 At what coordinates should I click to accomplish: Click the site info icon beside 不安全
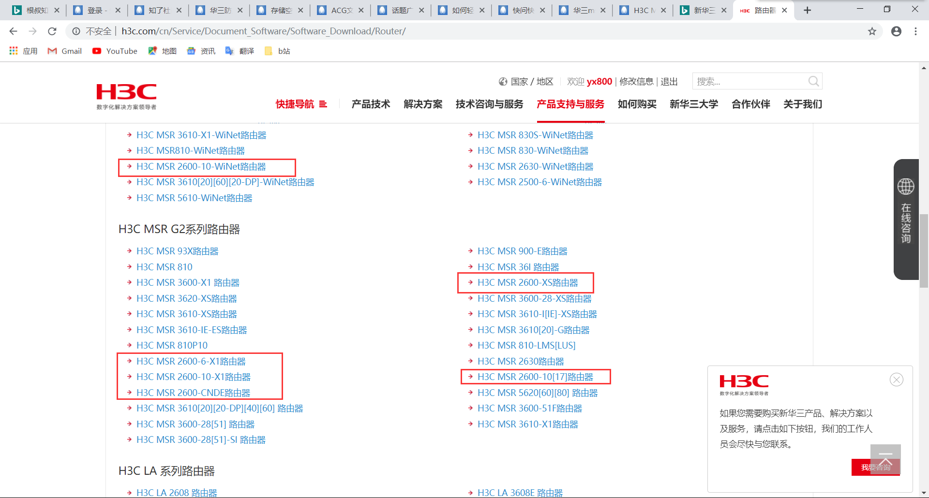(x=76, y=31)
